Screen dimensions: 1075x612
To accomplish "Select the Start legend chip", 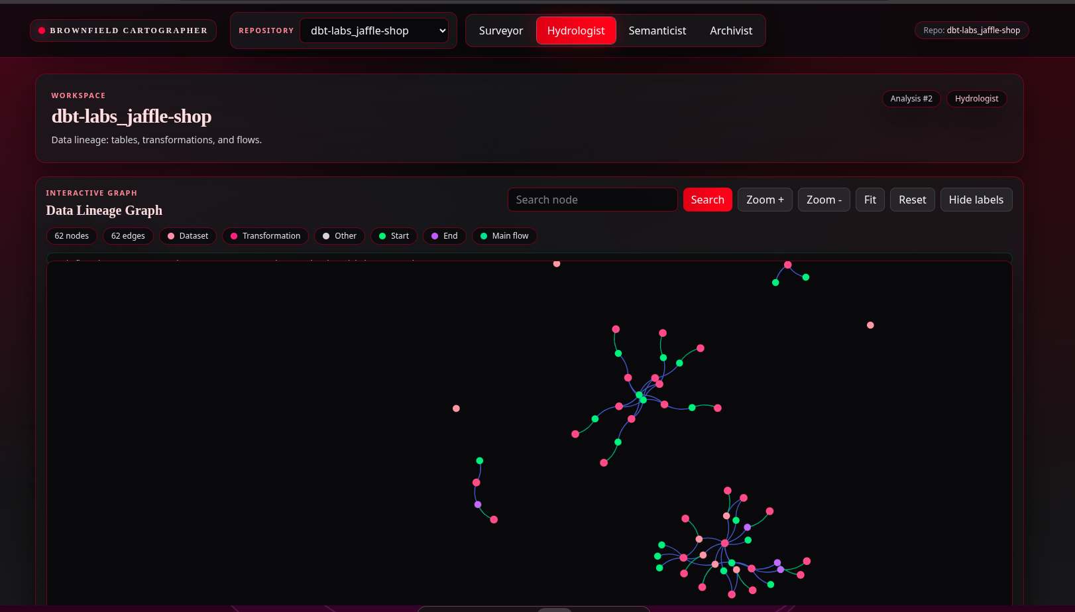I will click(394, 236).
